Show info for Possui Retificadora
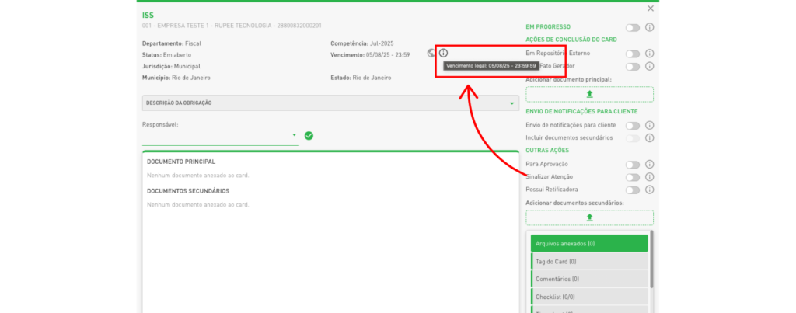Screen dimensions: 796x313 650,190
